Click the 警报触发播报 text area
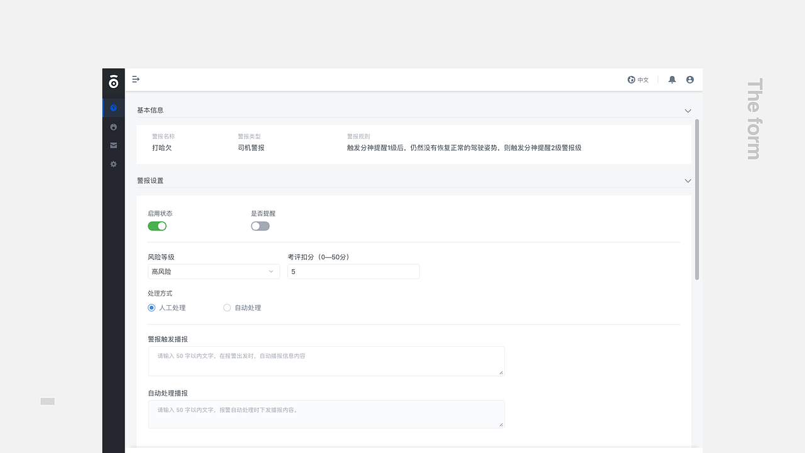The height and width of the screenshot is (453, 805). 326,361
